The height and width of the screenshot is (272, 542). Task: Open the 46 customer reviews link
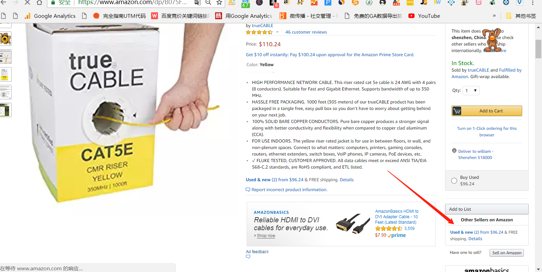click(306, 32)
